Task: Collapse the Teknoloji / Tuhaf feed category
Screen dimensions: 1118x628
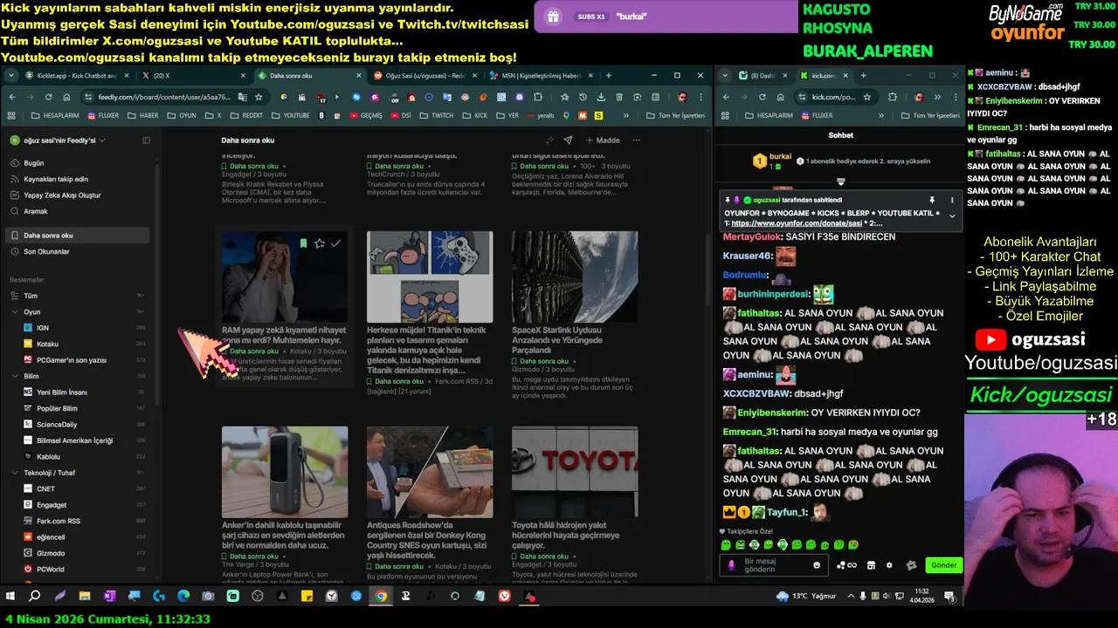Action: (x=15, y=473)
